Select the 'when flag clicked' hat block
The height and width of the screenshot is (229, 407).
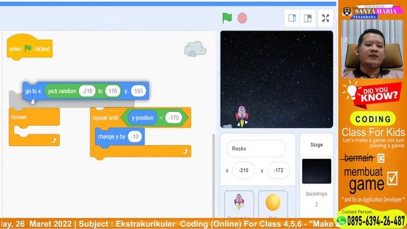click(30, 47)
